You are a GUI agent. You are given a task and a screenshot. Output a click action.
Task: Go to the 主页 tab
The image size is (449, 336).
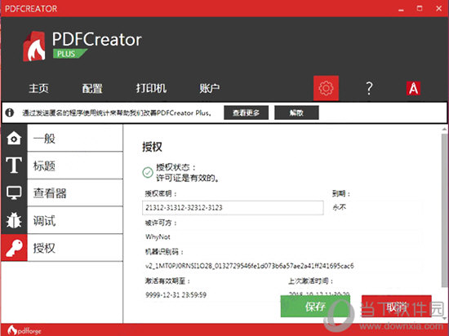(38, 88)
